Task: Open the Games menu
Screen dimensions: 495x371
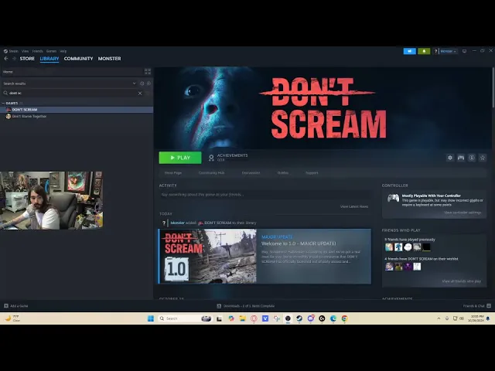Action: click(x=51, y=51)
